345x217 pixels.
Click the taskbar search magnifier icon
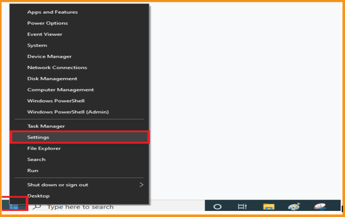pos(37,207)
